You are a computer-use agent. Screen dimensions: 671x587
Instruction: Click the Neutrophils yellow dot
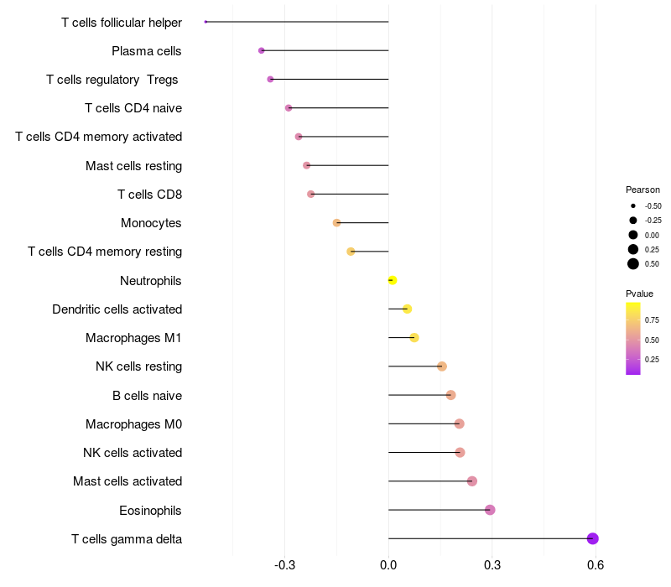tap(393, 280)
